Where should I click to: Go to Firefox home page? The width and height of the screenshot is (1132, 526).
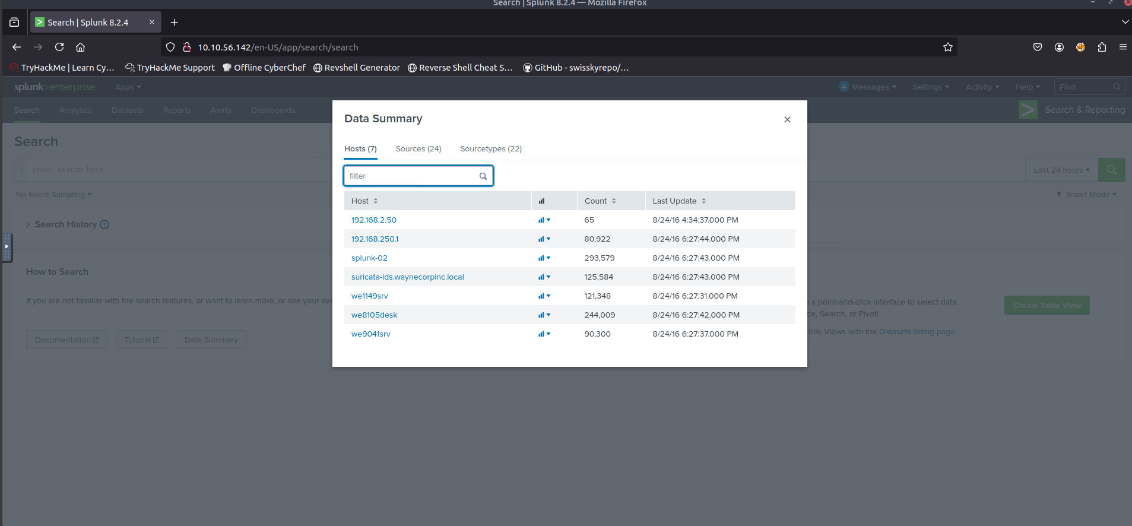pyautogui.click(x=81, y=47)
